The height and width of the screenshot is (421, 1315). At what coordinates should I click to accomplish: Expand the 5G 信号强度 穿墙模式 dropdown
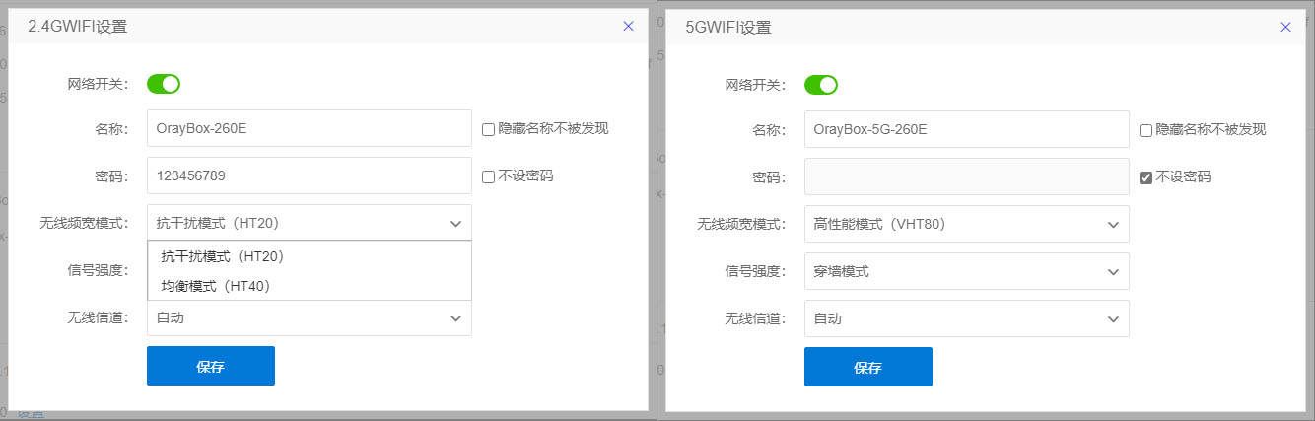(x=966, y=271)
